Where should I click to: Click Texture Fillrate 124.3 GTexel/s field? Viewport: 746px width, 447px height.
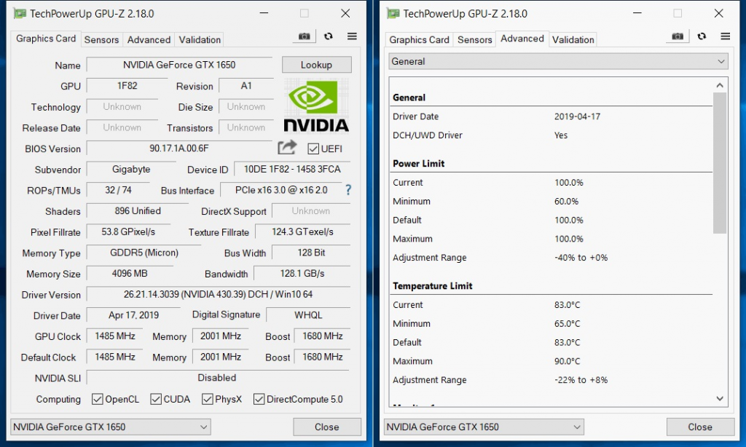pos(302,232)
